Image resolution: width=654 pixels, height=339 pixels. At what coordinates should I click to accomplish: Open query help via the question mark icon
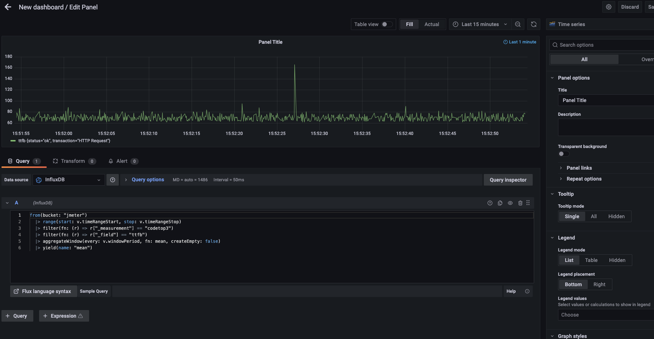click(490, 203)
